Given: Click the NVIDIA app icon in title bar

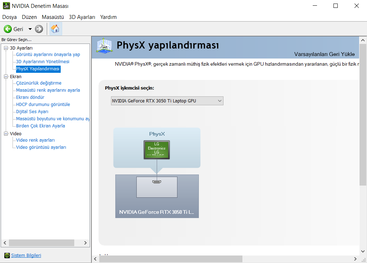Looking at the screenshot, I should (6, 6).
